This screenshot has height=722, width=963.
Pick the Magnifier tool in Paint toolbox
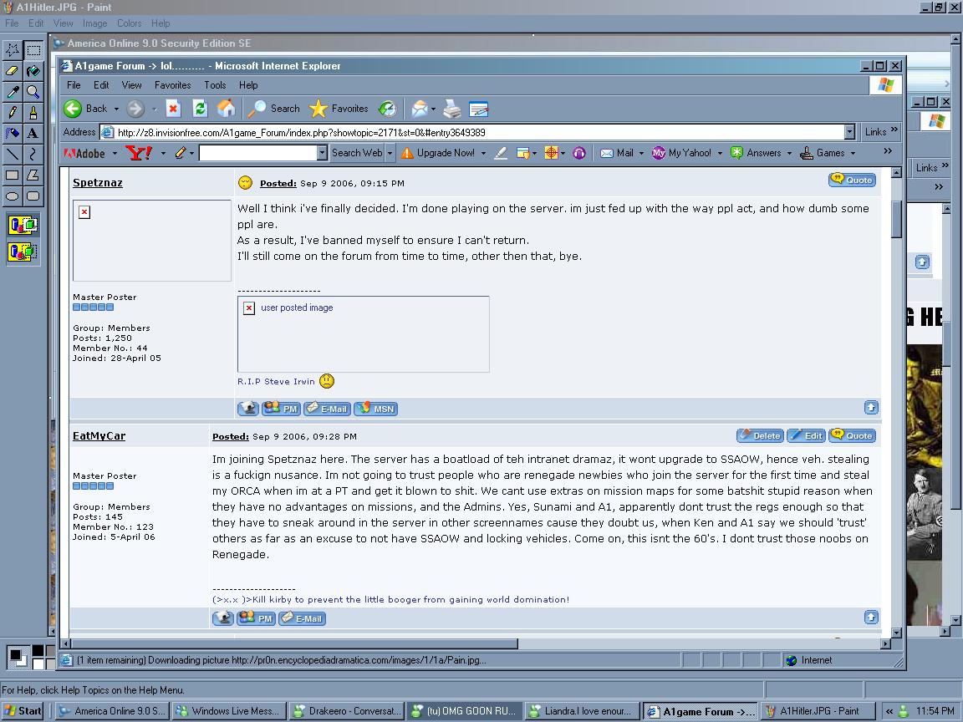pos(33,92)
